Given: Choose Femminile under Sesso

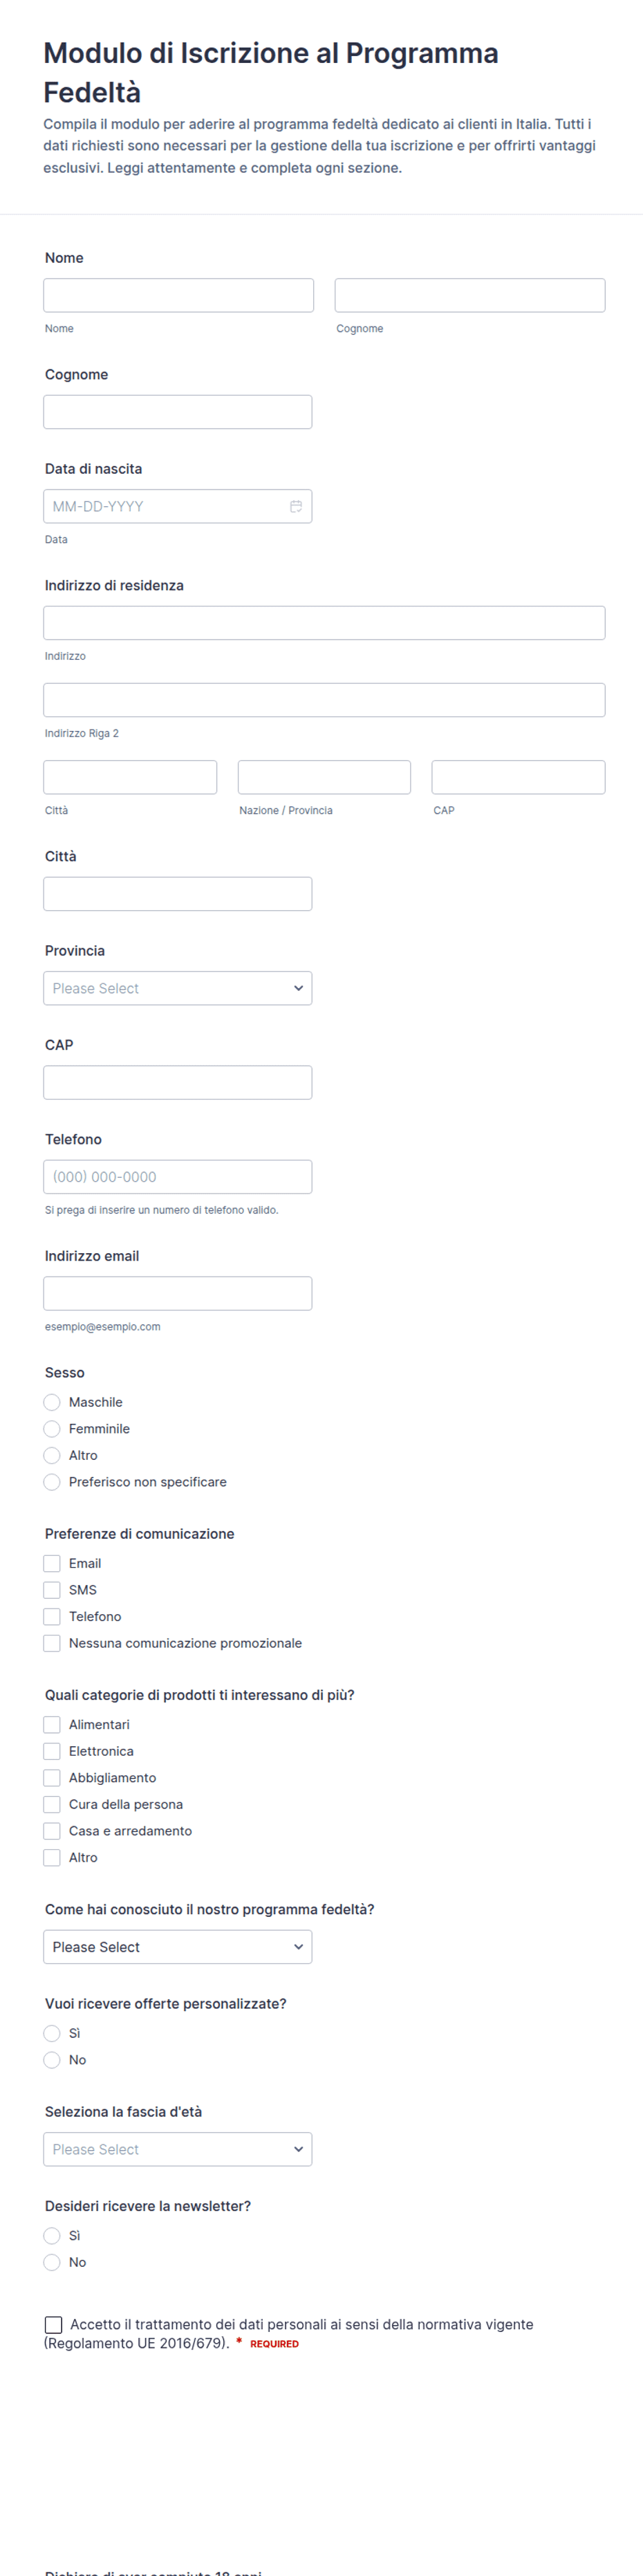Looking at the screenshot, I should (x=52, y=1428).
